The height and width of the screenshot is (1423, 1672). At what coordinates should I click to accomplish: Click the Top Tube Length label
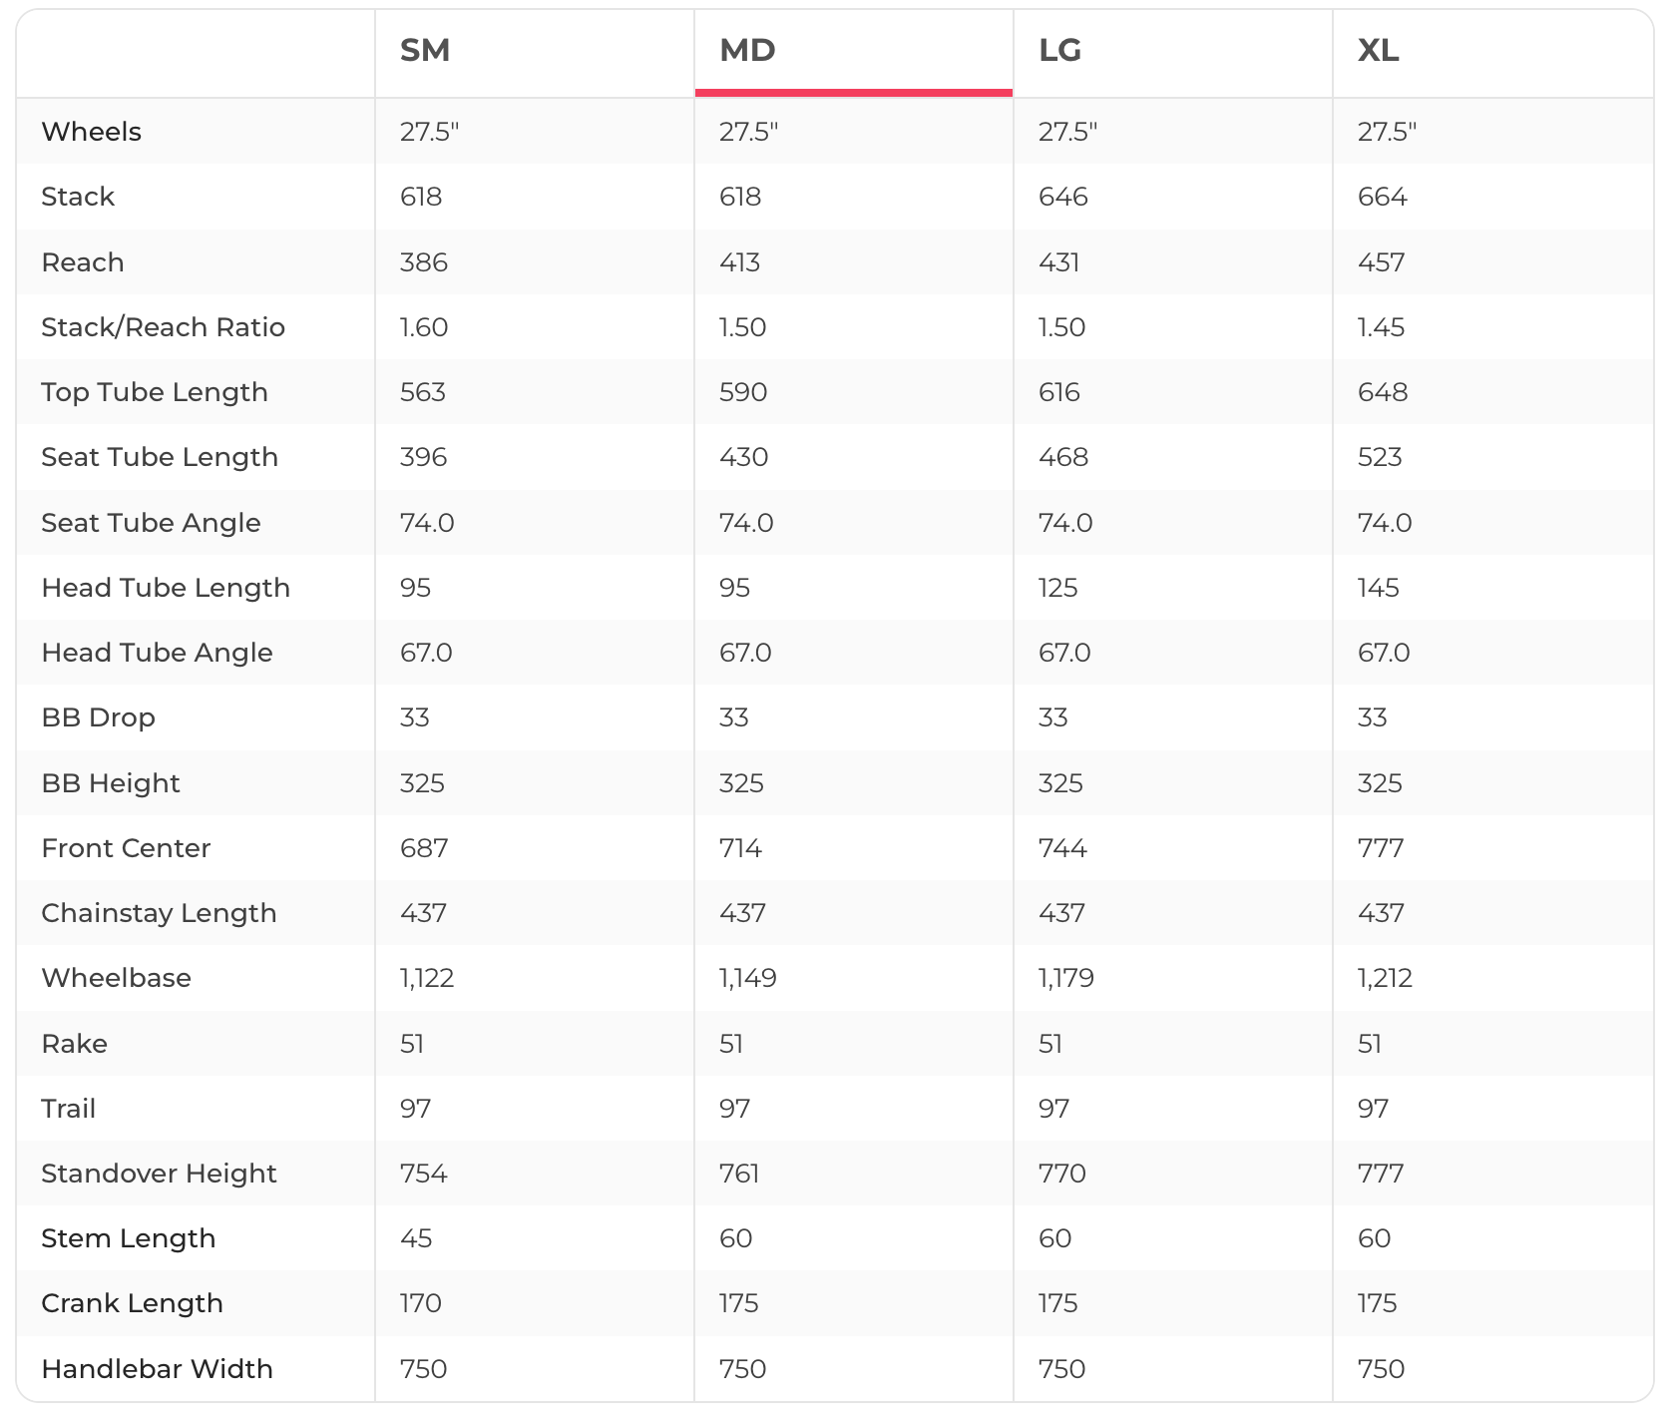pos(155,392)
